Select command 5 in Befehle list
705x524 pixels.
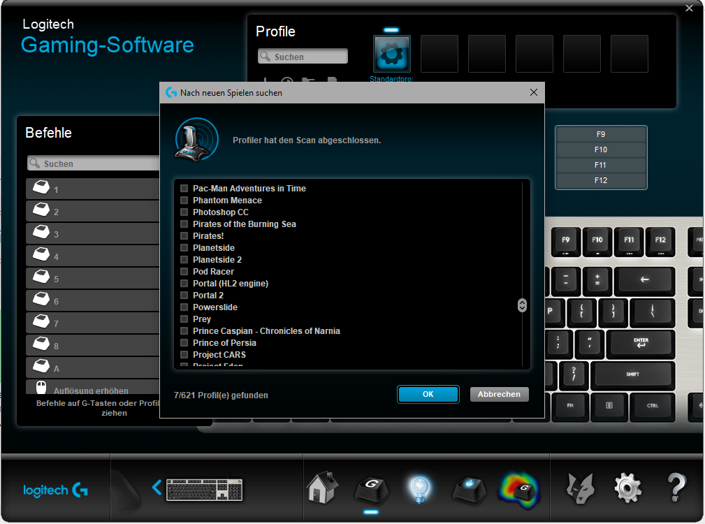[93, 279]
